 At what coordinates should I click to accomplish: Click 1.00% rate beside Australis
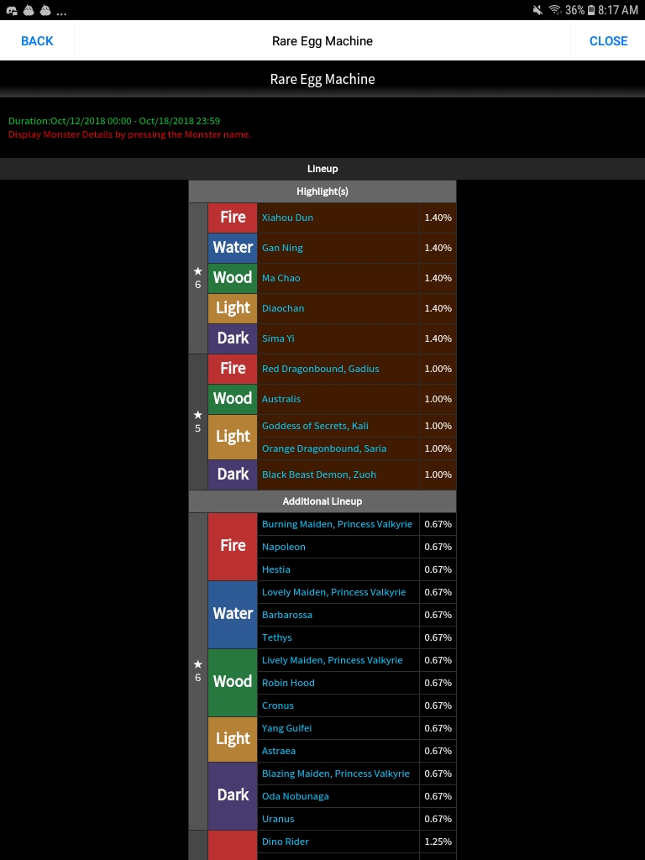click(x=438, y=399)
